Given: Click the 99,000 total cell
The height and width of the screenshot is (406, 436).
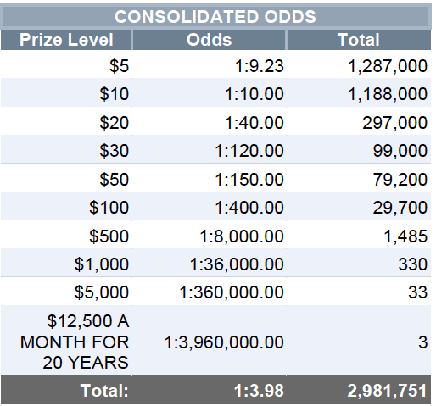Looking at the screenshot, I should click(359, 150).
